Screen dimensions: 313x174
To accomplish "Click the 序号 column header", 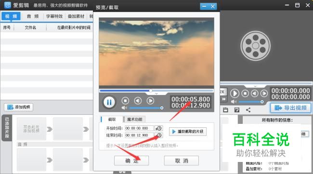I will [7, 27].
